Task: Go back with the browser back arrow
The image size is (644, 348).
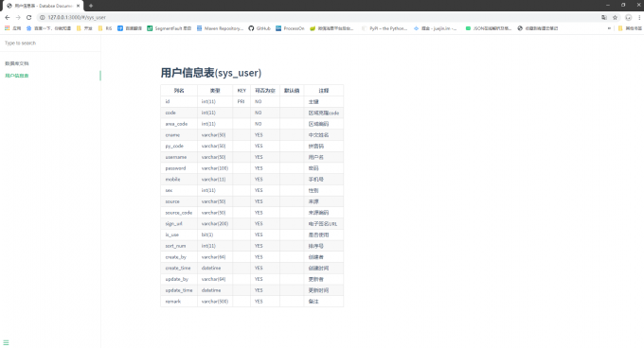Action: (x=8, y=17)
